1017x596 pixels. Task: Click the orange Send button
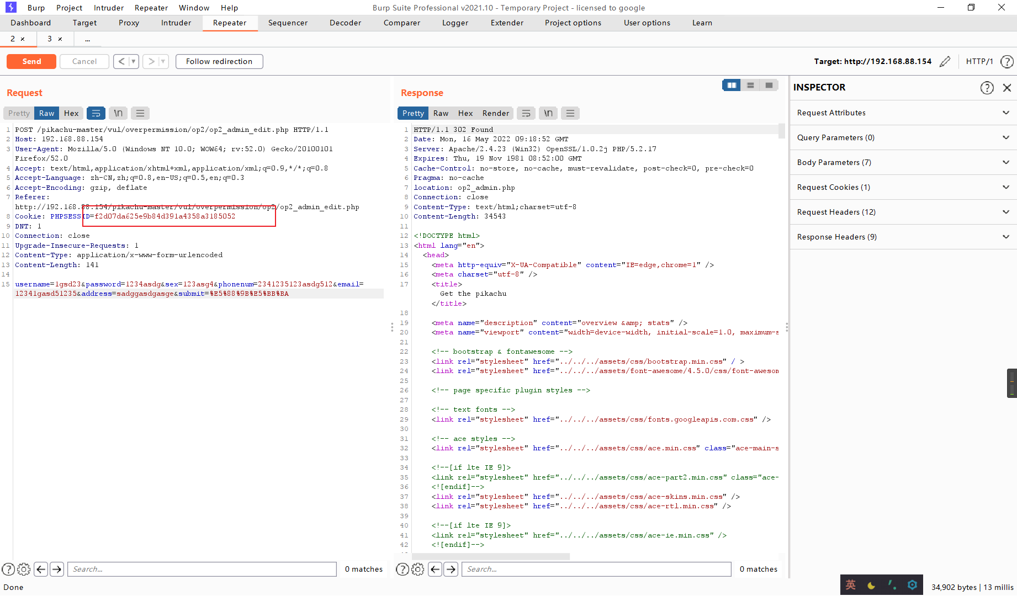pyautogui.click(x=31, y=61)
